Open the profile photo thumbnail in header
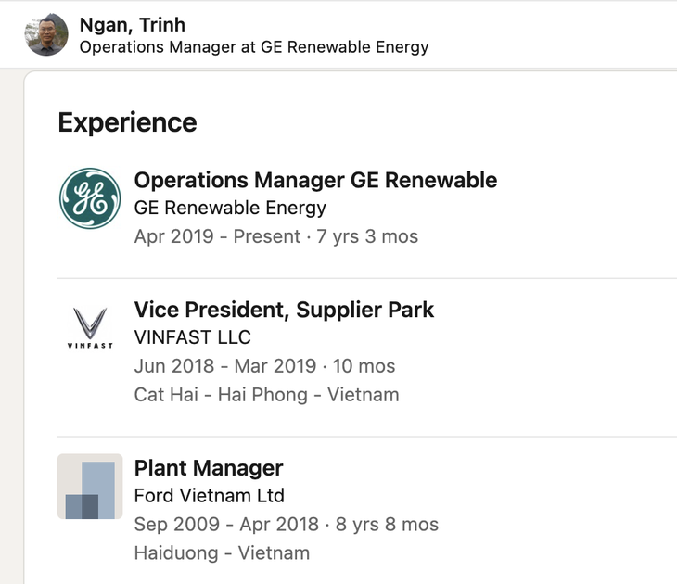The image size is (677, 584). pos(46,34)
